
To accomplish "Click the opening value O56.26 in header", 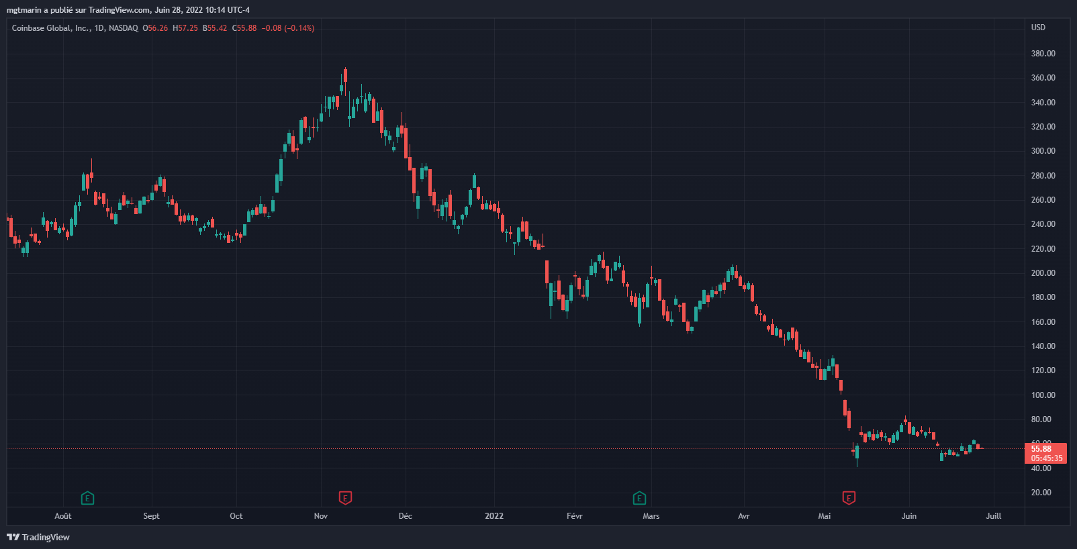I will click(155, 28).
